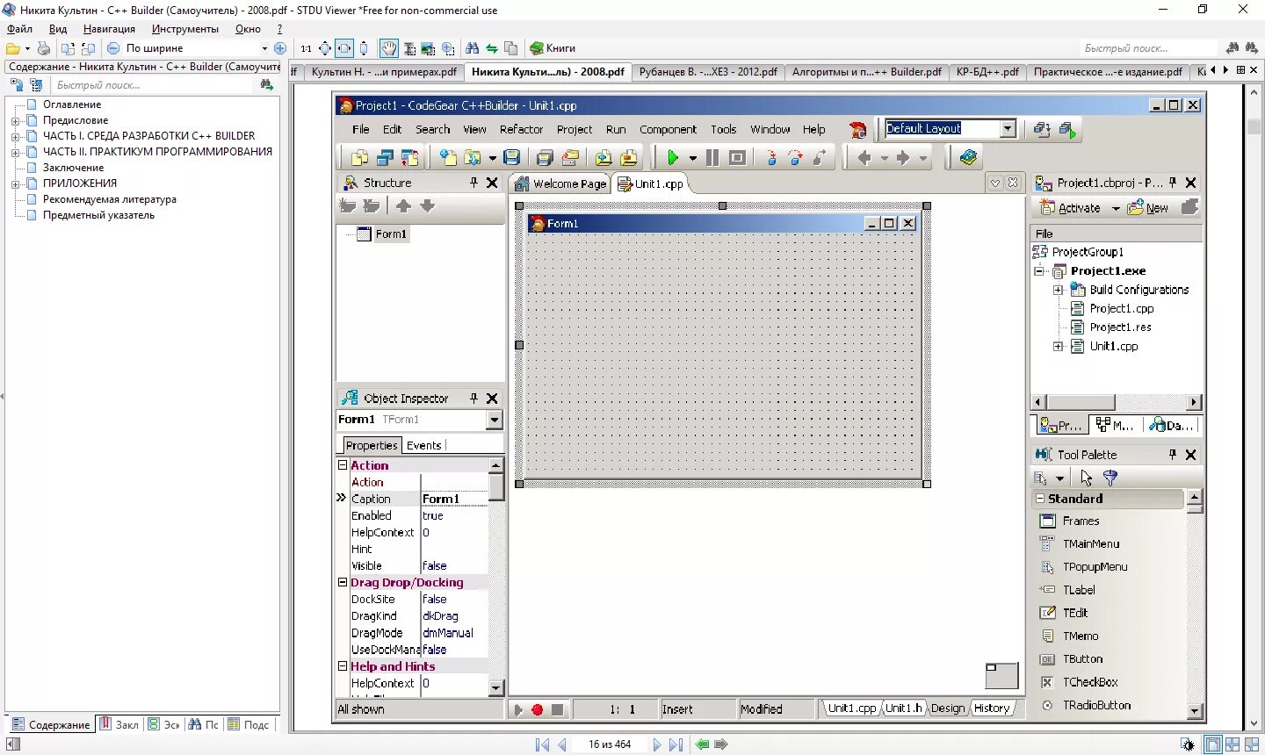
Task: Run the contents panel search binoculars
Action: [267, 85]
